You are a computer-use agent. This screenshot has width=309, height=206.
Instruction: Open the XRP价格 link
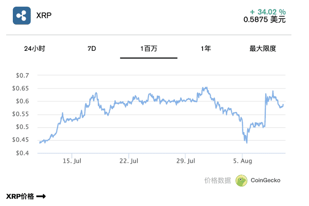(26, 196)
